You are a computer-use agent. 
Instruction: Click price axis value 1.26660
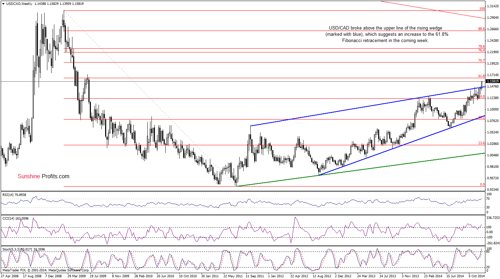point(493,29)
